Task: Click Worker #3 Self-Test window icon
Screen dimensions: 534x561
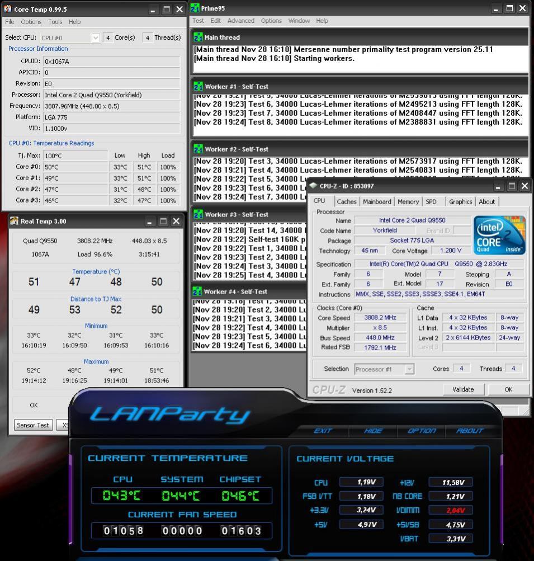Action: pyautogui.click(x=198, y=214)
